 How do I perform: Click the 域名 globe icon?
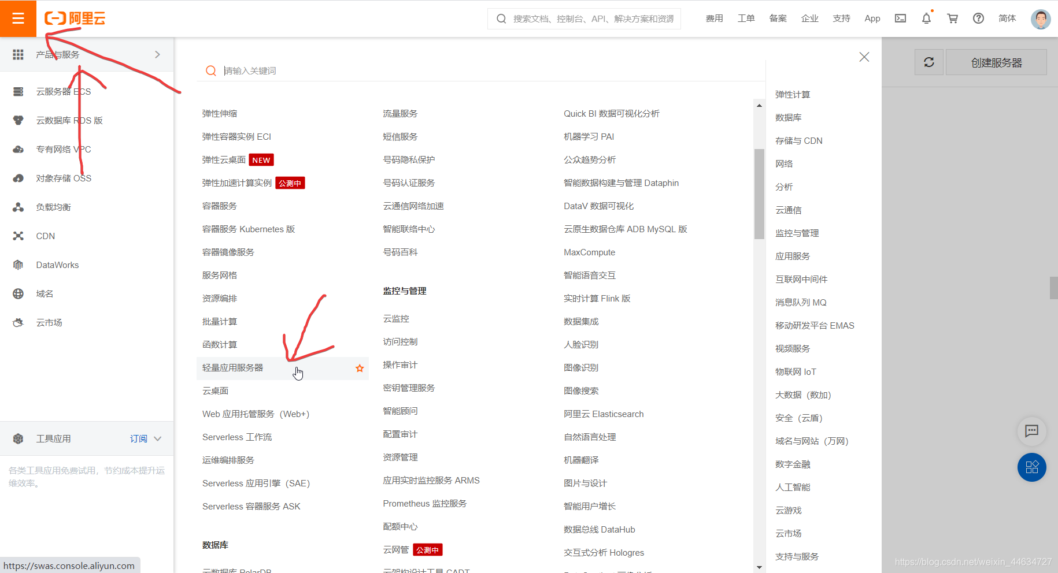point(19,293)
